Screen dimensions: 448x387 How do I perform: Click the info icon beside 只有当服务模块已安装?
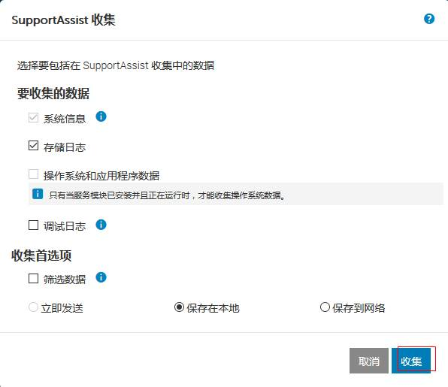pyautogui.click(x=38, y=194)
